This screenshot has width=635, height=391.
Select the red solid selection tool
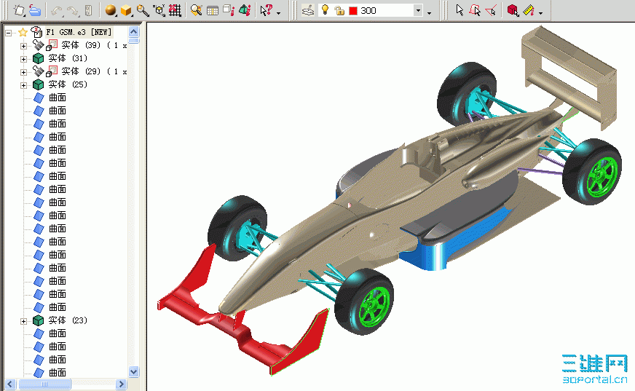[x=513, y=10]
